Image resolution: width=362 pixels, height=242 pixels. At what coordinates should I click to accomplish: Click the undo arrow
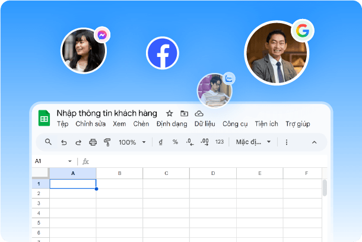tap(64, 142)
